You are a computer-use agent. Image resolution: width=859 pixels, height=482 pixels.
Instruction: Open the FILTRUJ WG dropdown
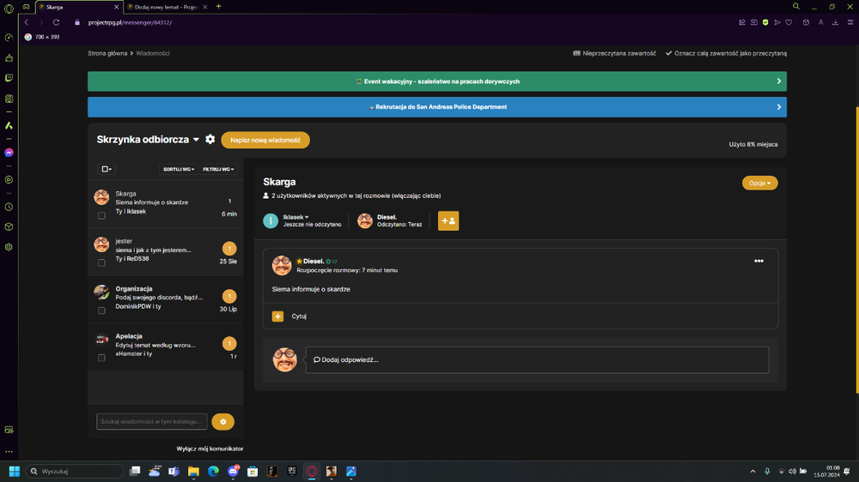218,169
